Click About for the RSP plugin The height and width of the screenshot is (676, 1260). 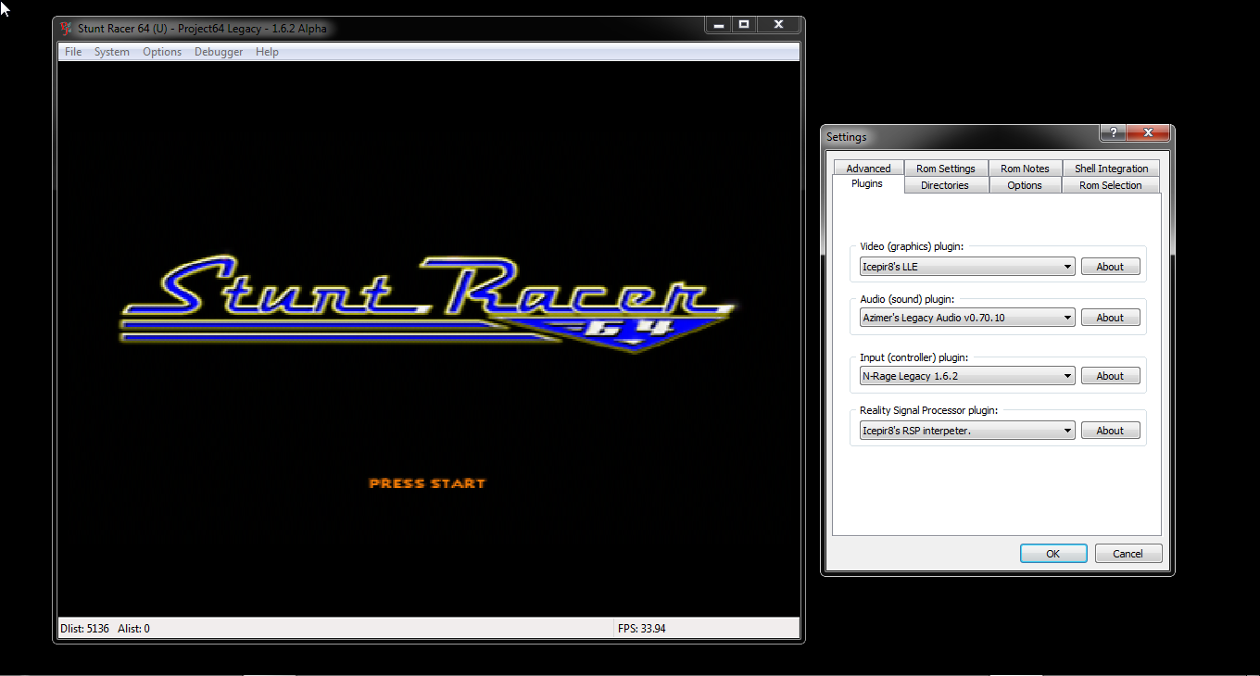click(1110, 431)
